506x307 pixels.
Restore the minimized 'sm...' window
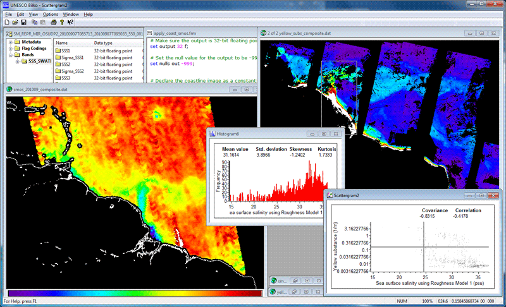295,281
